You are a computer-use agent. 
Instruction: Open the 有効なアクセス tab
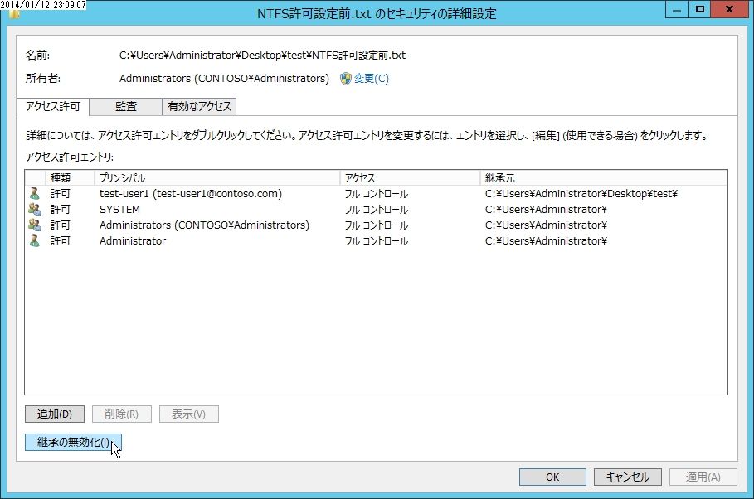[x=198, y=106]
